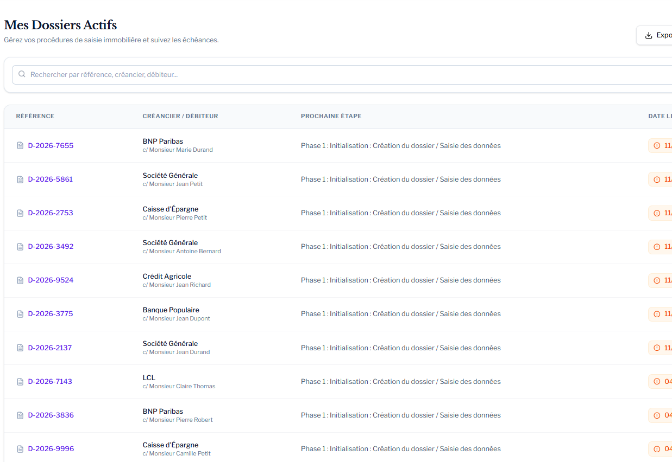The image size is (672, 462).
Task: Click the download arrow icon on Export button
Action: click(x=648, y=35)
